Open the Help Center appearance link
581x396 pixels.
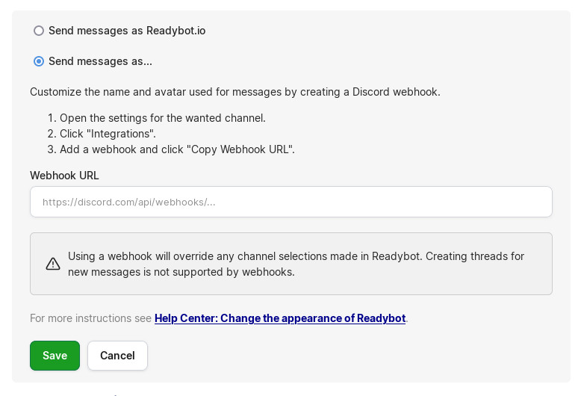(x=279, y=318)
